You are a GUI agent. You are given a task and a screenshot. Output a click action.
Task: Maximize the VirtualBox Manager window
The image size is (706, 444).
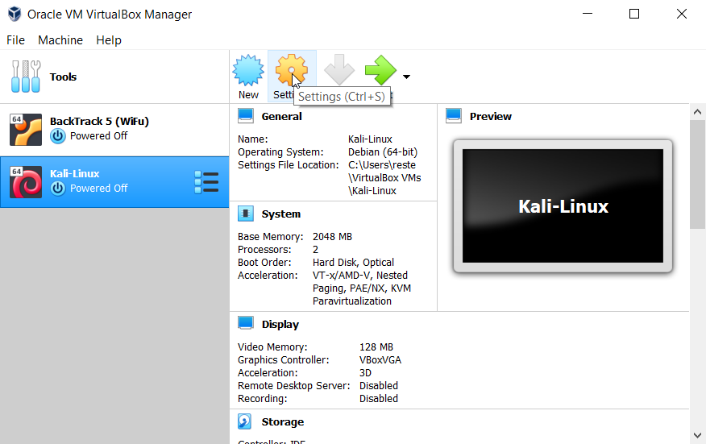[x=634, y=14]
